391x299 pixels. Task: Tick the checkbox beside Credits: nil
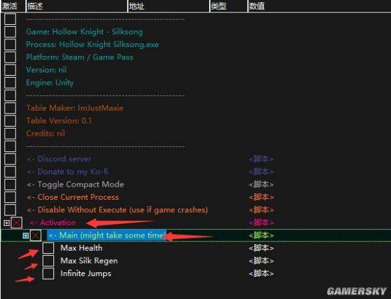[x=10, y=134]
